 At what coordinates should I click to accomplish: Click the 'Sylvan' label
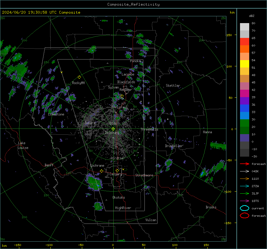pos(113,87)
